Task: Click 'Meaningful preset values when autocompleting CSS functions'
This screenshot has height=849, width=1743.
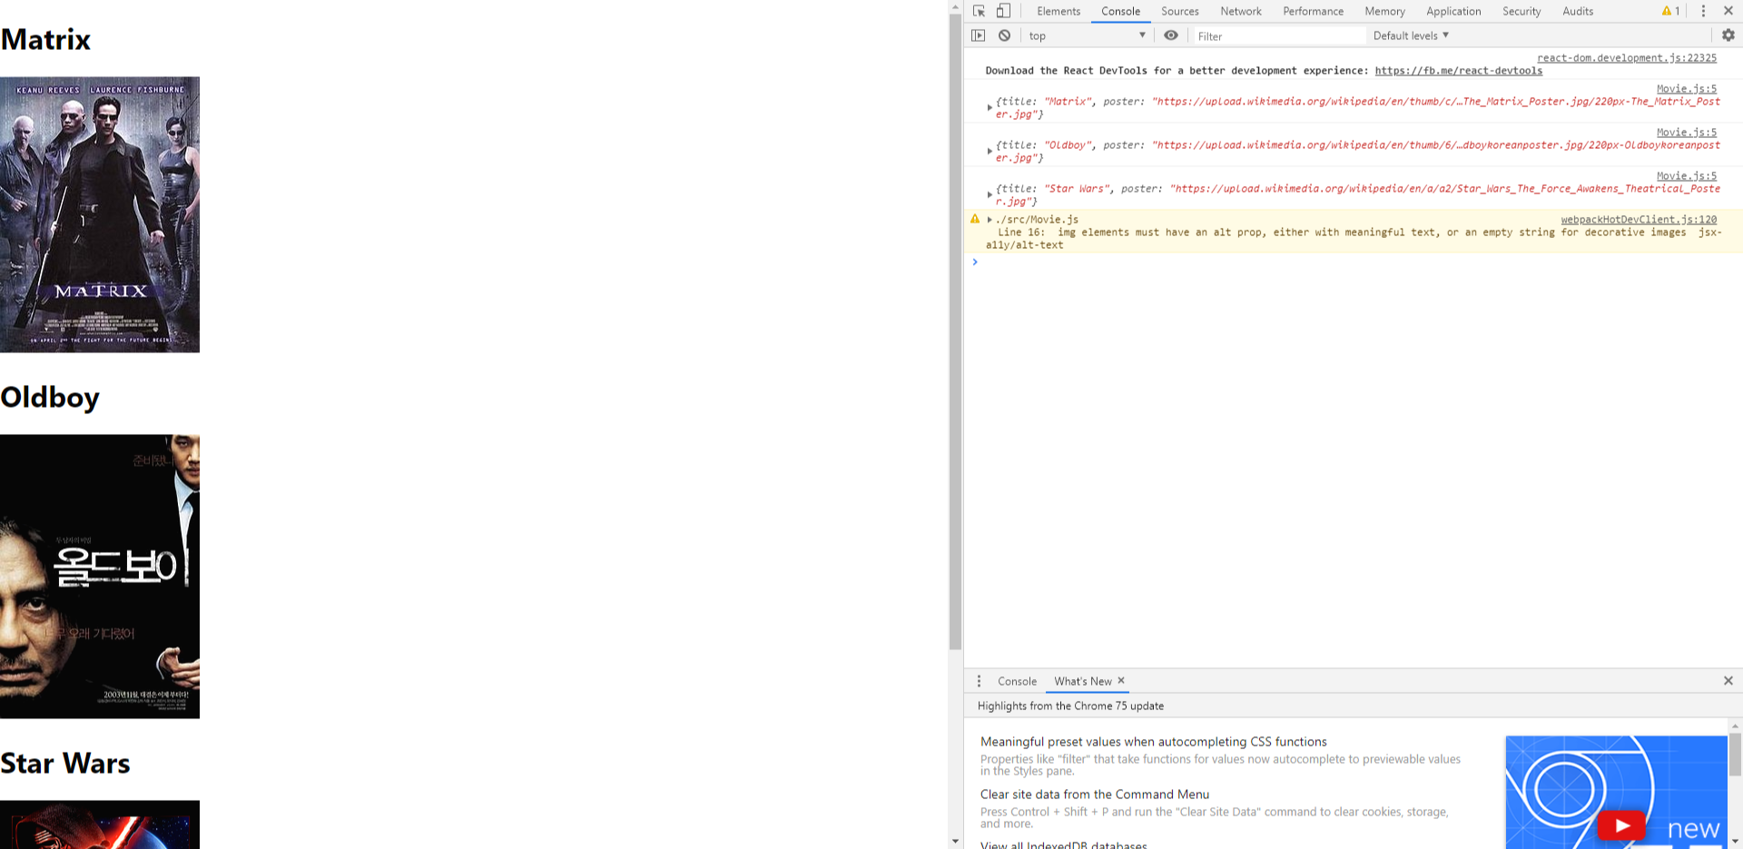Action: 1153,742
